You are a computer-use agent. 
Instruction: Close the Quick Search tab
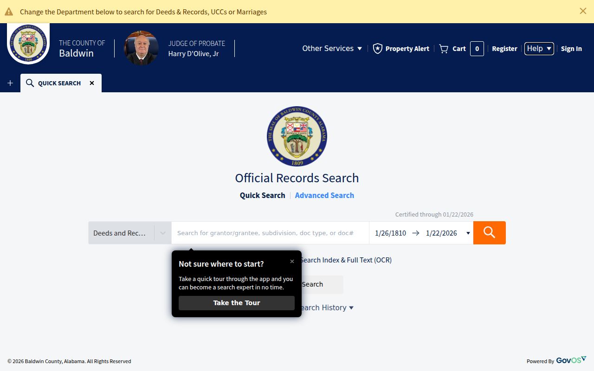[x=92, y=83]
